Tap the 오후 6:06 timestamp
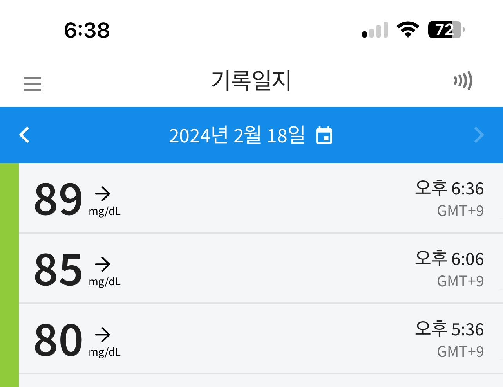The width and height of the screenshot is (503, 387). tap(449, 259)
